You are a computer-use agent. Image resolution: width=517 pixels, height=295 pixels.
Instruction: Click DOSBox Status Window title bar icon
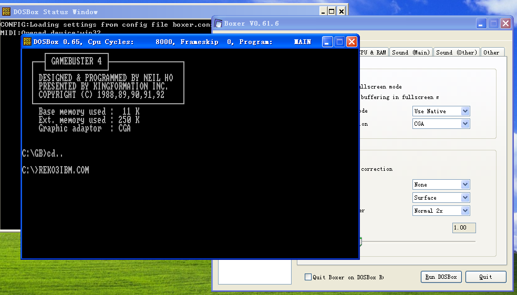pyautogui.click(x=6, y=12)
